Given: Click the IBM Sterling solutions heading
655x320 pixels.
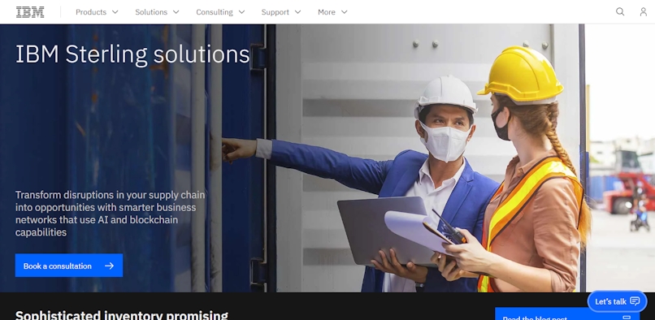Looking at the screenshot, I should [x=132, y=54].
